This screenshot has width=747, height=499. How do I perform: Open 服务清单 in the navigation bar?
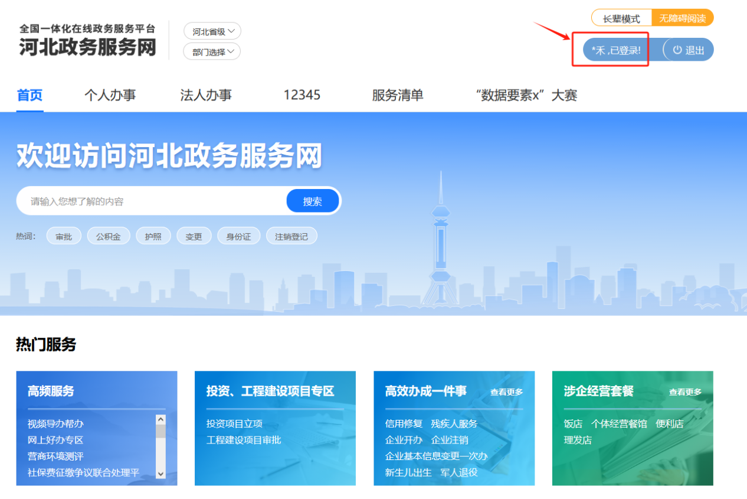tap(397, 95)
